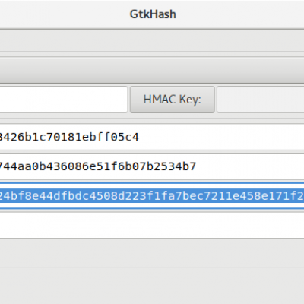This screenshot has width=304, height=304.
Task: Click the gray toolbar band above HMAC Key
Action: [x=152, y=70]
